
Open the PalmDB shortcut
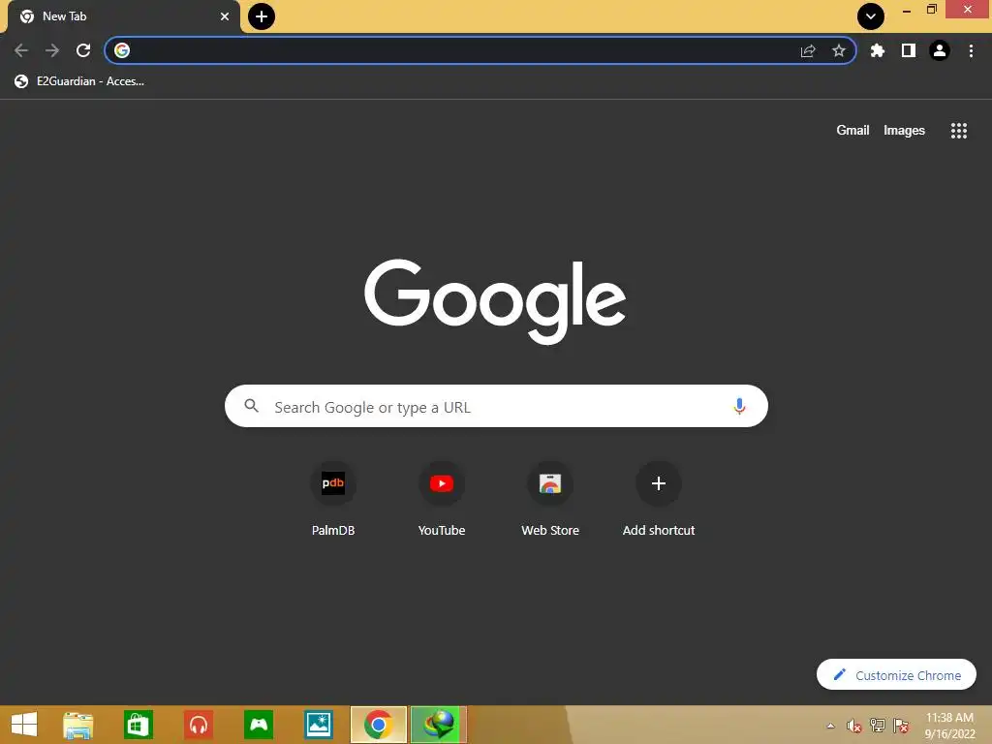333,500
